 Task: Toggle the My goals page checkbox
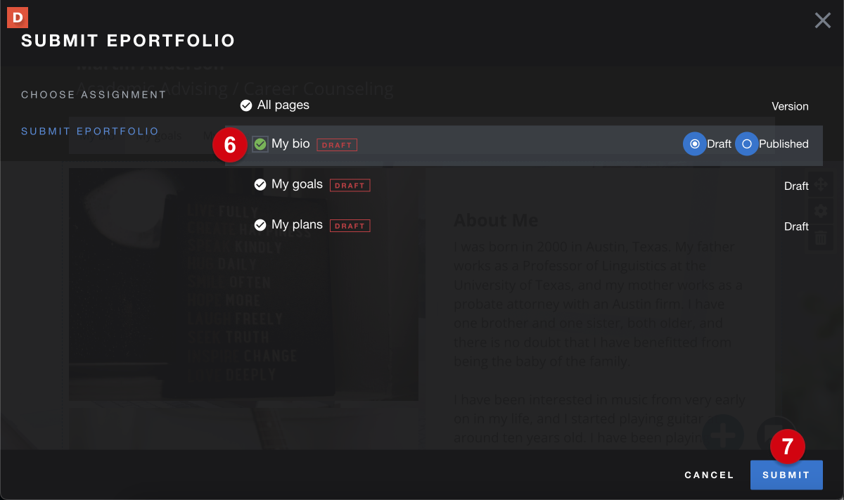260,184
